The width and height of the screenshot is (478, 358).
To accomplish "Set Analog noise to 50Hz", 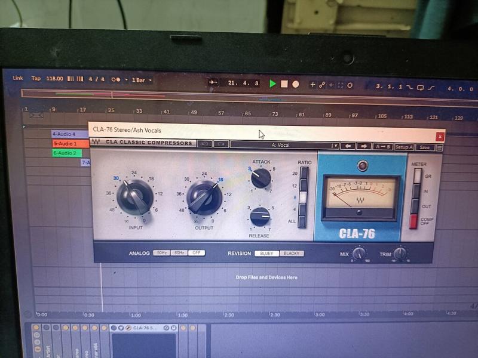I will [161, 252].
